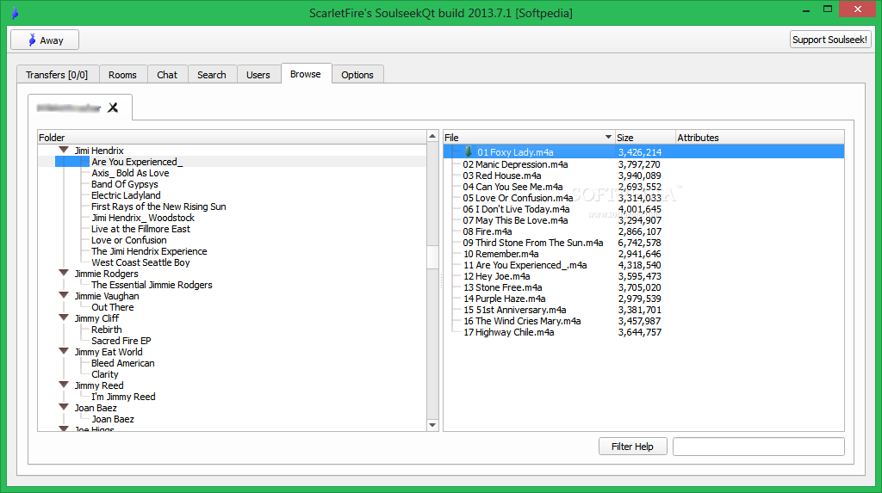Screen dimensions: 882x493
Task: Close the browsed user's tab with X
Action: (113, 108)
